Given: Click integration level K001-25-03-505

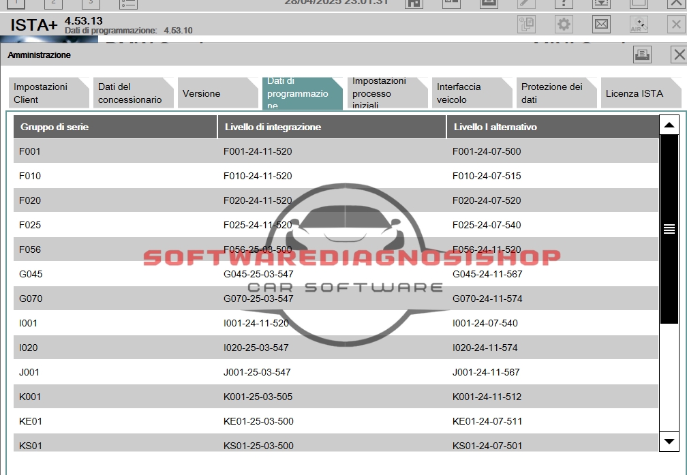Looking at the screenshot, I should (258, 397).
